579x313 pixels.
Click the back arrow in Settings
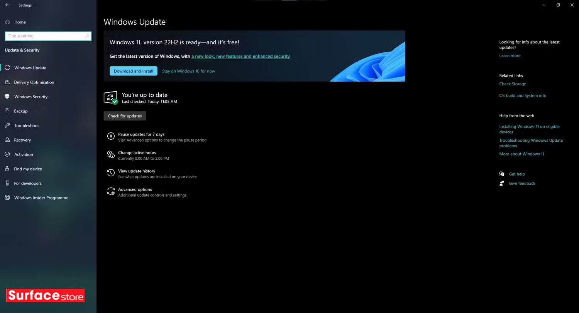7,5
